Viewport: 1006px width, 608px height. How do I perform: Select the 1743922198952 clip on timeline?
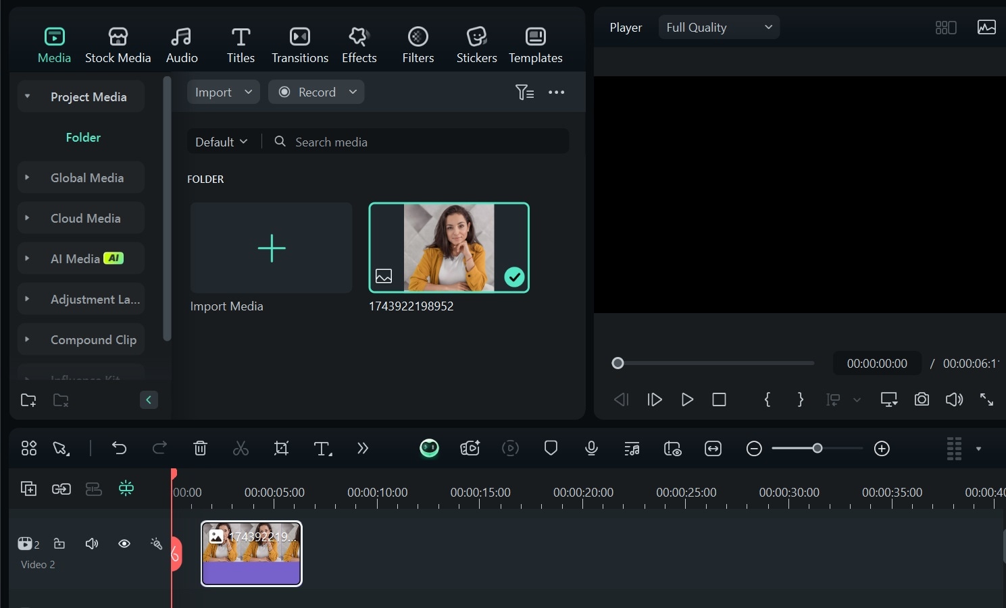[x=251, y=553]
